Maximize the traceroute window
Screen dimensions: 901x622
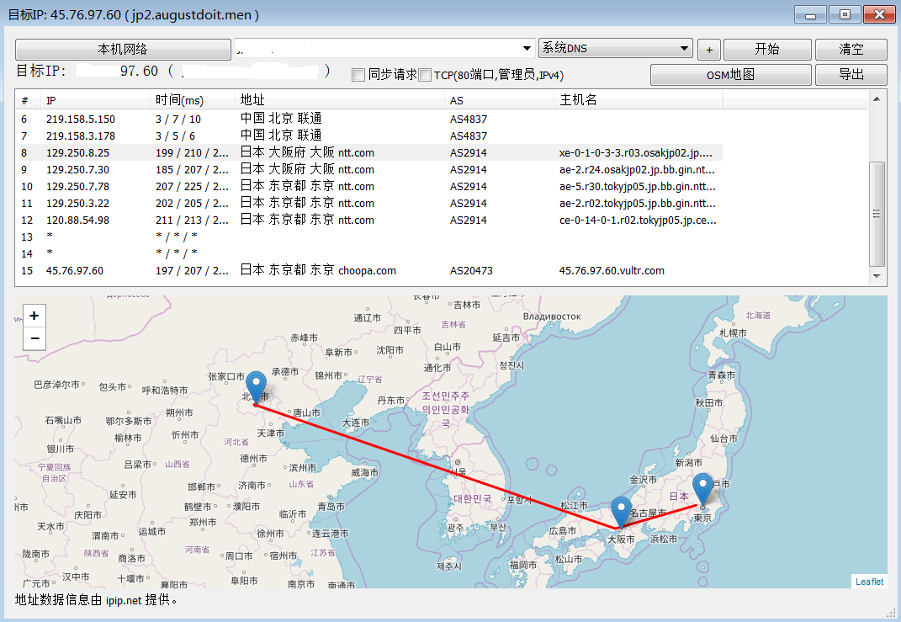click(845, 15)
